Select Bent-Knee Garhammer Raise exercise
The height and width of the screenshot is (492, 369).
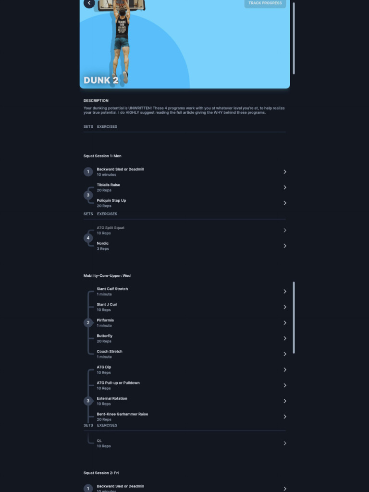[184, 417]
